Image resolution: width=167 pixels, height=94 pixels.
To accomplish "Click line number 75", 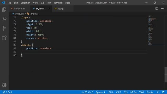I will (15, 17).
